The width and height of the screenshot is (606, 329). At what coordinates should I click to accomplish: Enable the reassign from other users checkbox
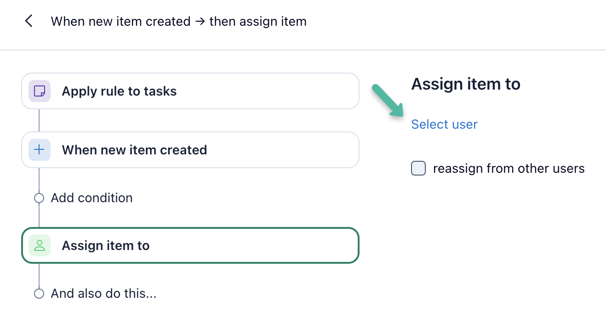418,169
